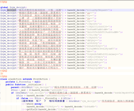This screenshot has width=134, height=111.
Task: Click the 'class' keyword
Action: pos(4,79)
